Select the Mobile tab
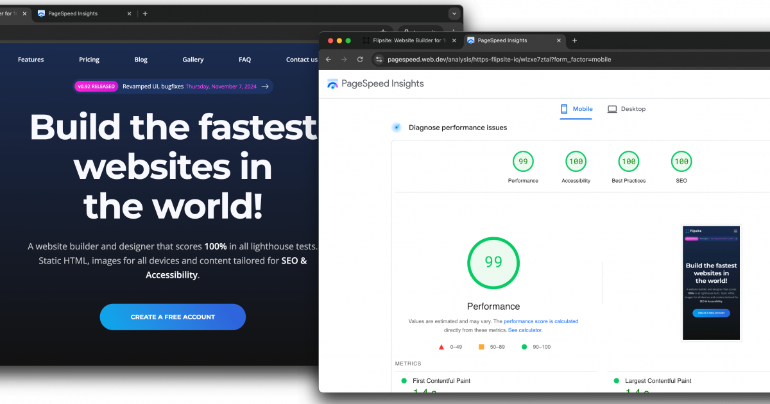 [576, 109]
